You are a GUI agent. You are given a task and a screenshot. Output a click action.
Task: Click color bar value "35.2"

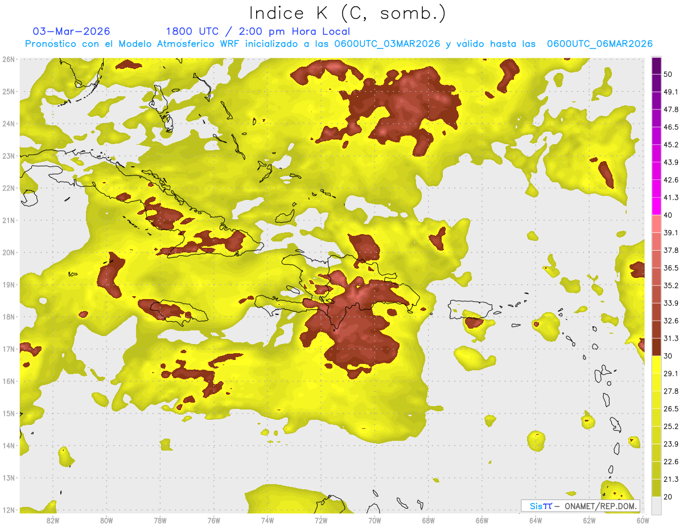(671, 285)
